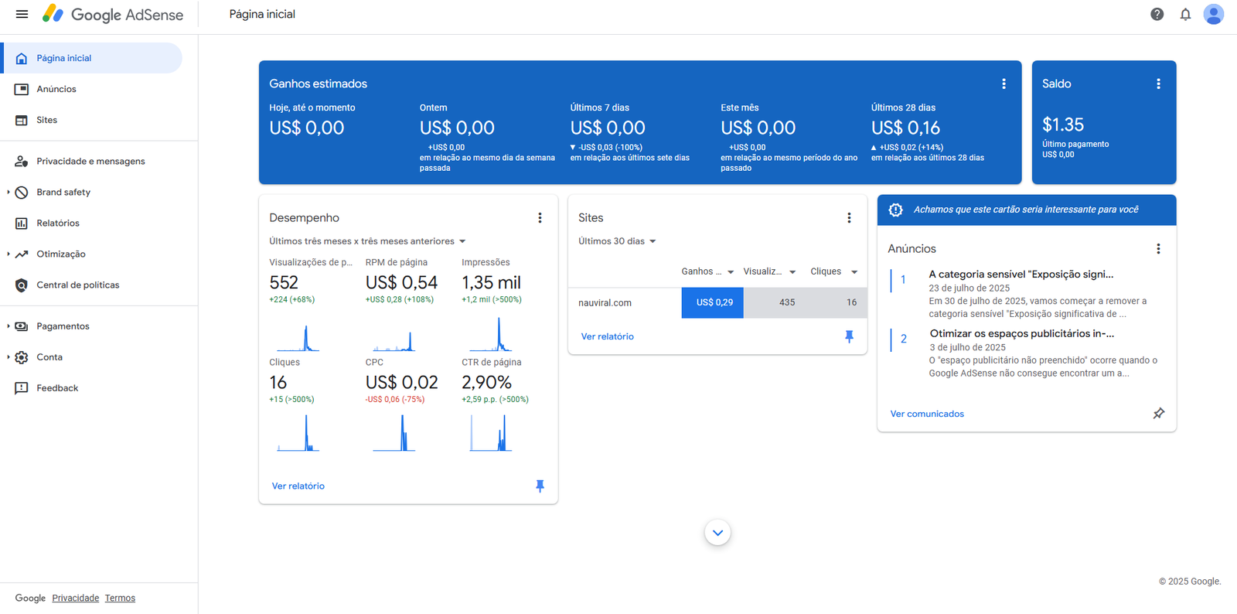The width and height of the screenshot is (1237, 614).
Task: Click the round scroll-down chevron button
Action: (717, 533)
